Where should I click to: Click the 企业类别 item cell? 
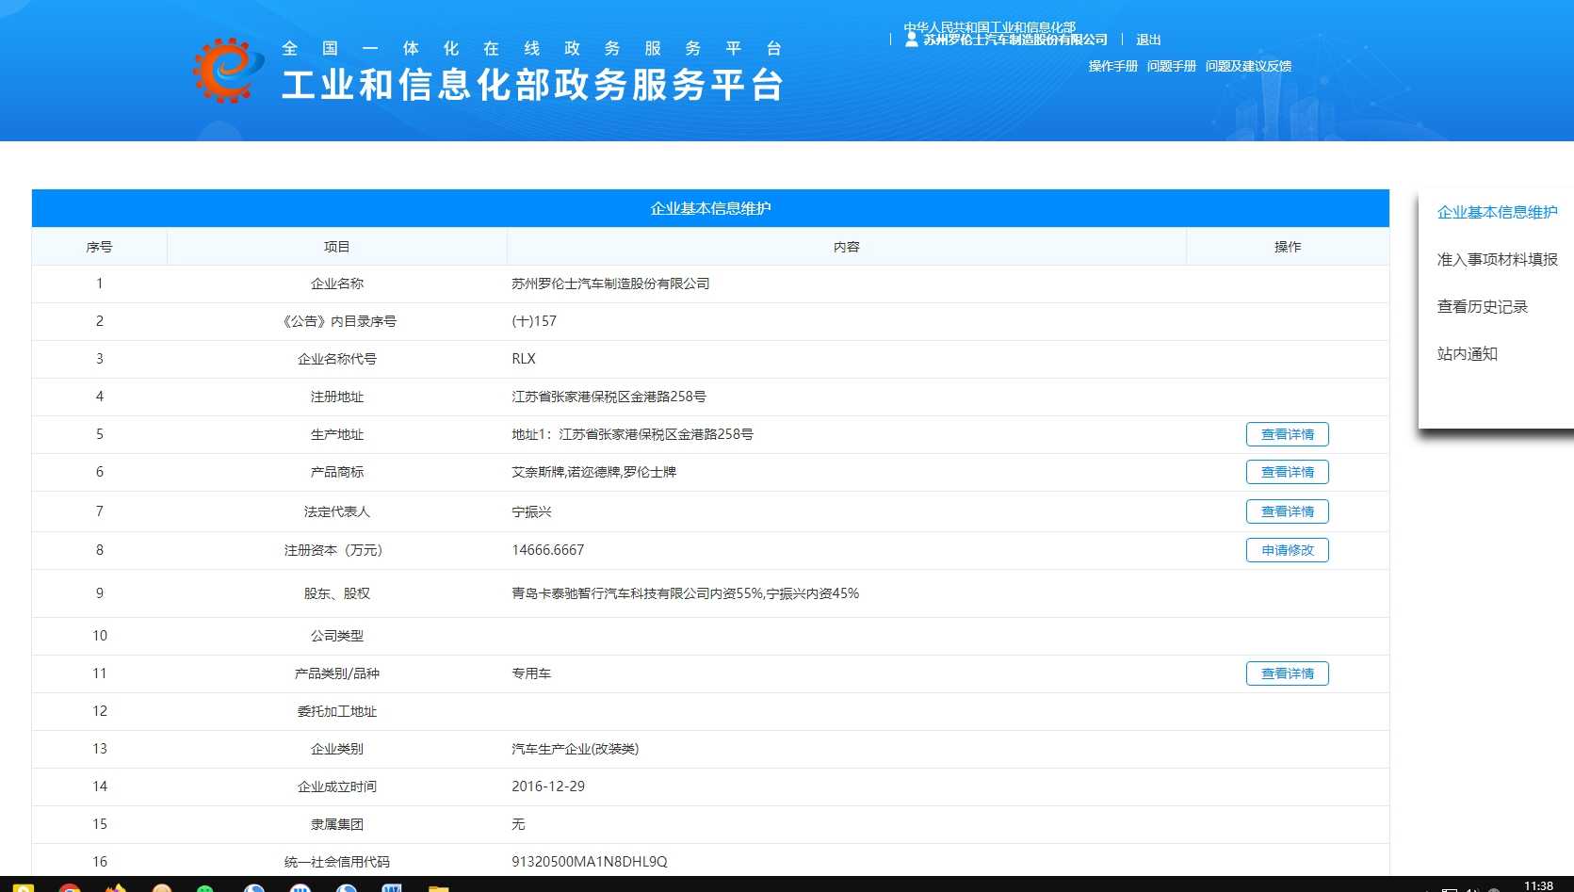[x=336, y=749]
